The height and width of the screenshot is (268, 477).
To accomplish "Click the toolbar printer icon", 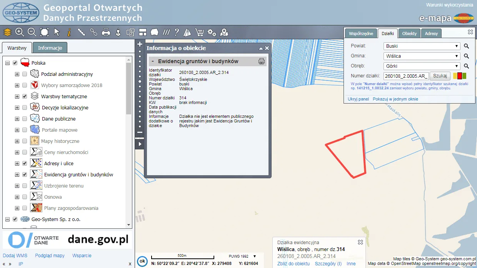I will [x=106, y=32].
